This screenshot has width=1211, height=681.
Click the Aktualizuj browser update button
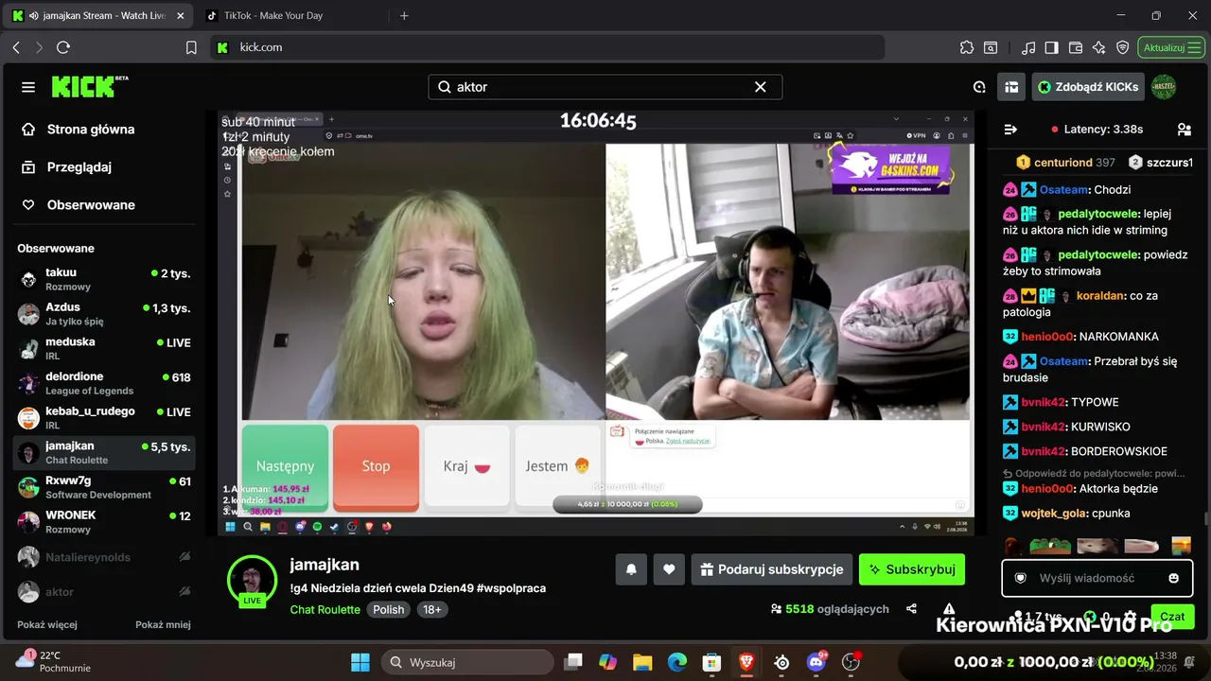tap(1171, 47)
